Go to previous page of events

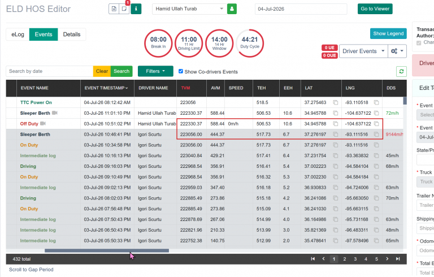pos(323,259)
